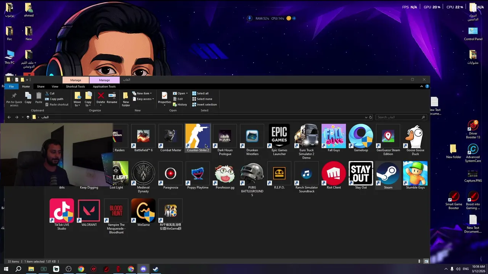This screenshot has height=274, width=488.
Task: Open recent locations dropdown arrow
Action: [23, 117]
